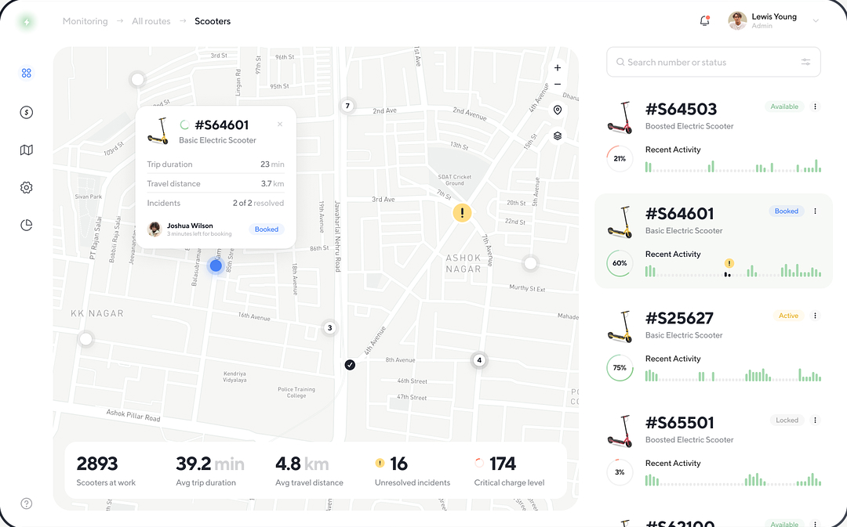Select the blue scooter location marker
This screenshot has width=847, height=527.
click(216, 265)
